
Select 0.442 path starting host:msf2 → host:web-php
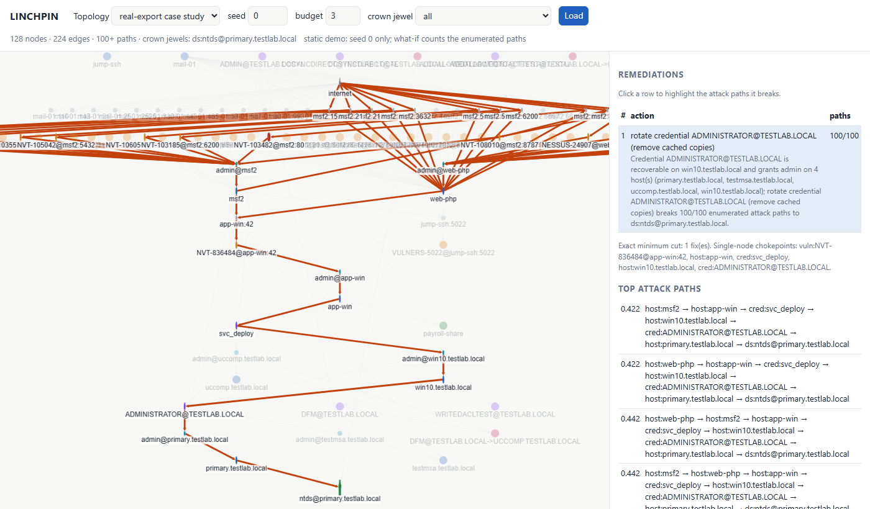point(739,487)
